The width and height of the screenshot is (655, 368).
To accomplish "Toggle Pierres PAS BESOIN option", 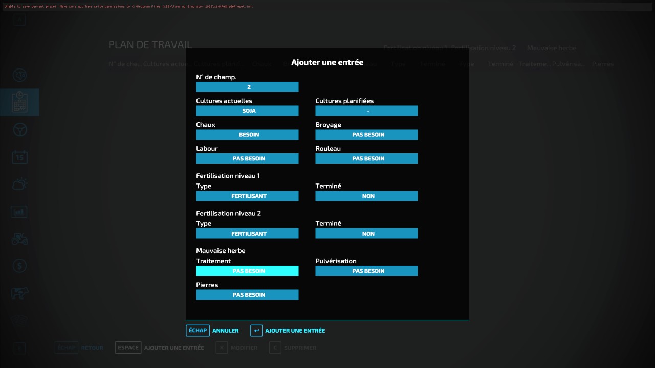I will coord(247,295).
